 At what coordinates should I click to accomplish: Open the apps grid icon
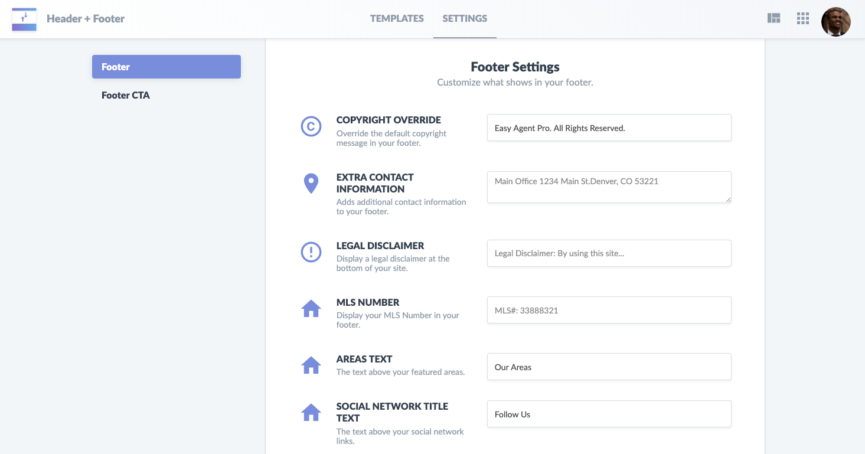pos(802,18)
